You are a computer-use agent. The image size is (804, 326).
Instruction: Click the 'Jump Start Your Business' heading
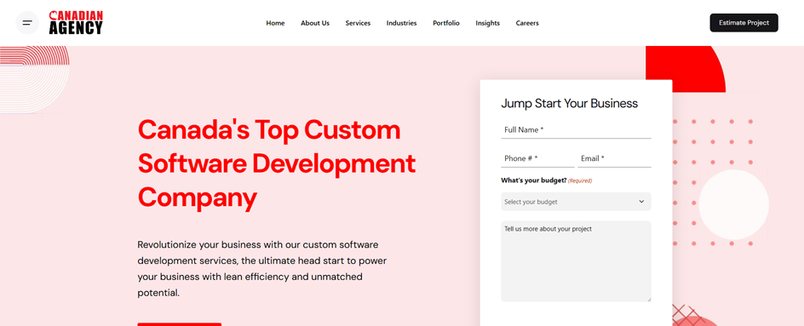569,104
